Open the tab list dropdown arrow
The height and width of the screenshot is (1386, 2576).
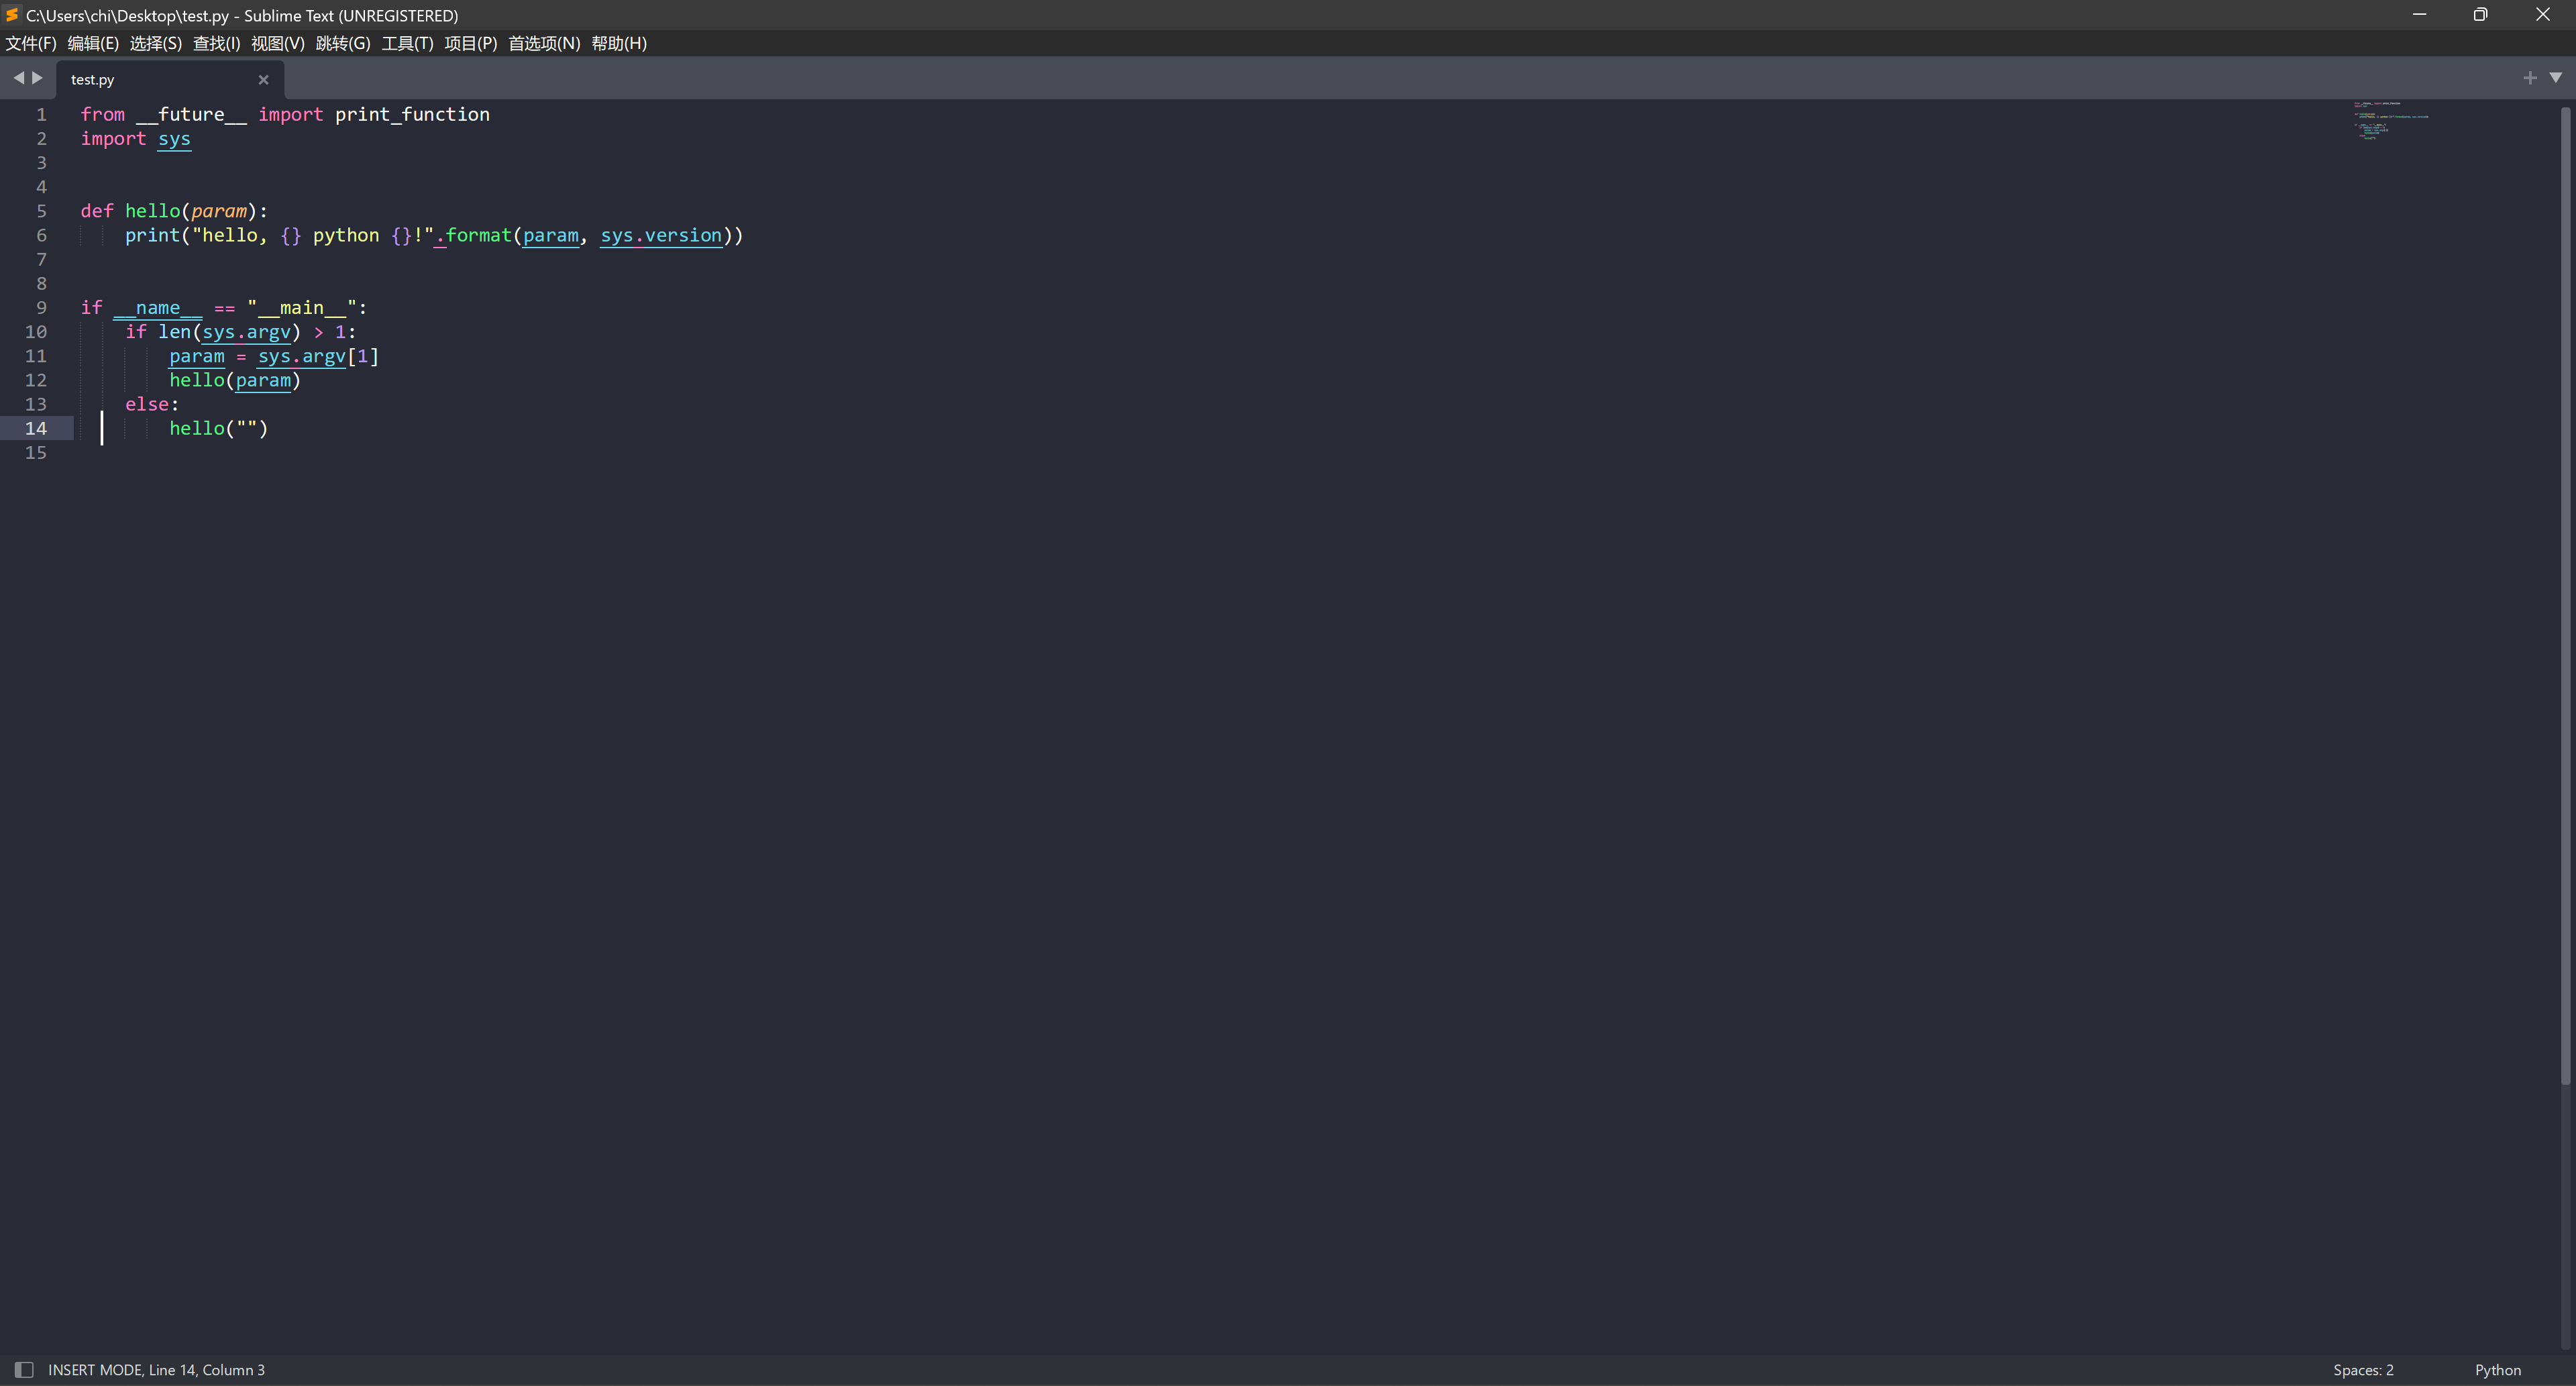[x=2555, y=78]
